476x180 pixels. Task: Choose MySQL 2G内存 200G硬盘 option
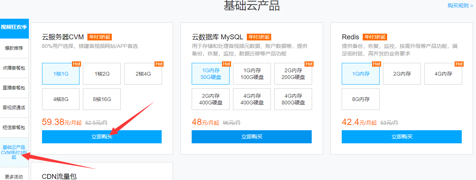click(293, 74)
